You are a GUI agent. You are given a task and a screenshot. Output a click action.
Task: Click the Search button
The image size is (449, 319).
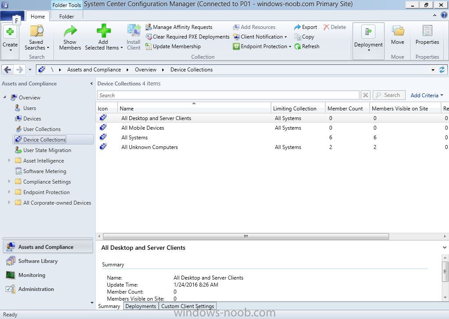(389, 95)
